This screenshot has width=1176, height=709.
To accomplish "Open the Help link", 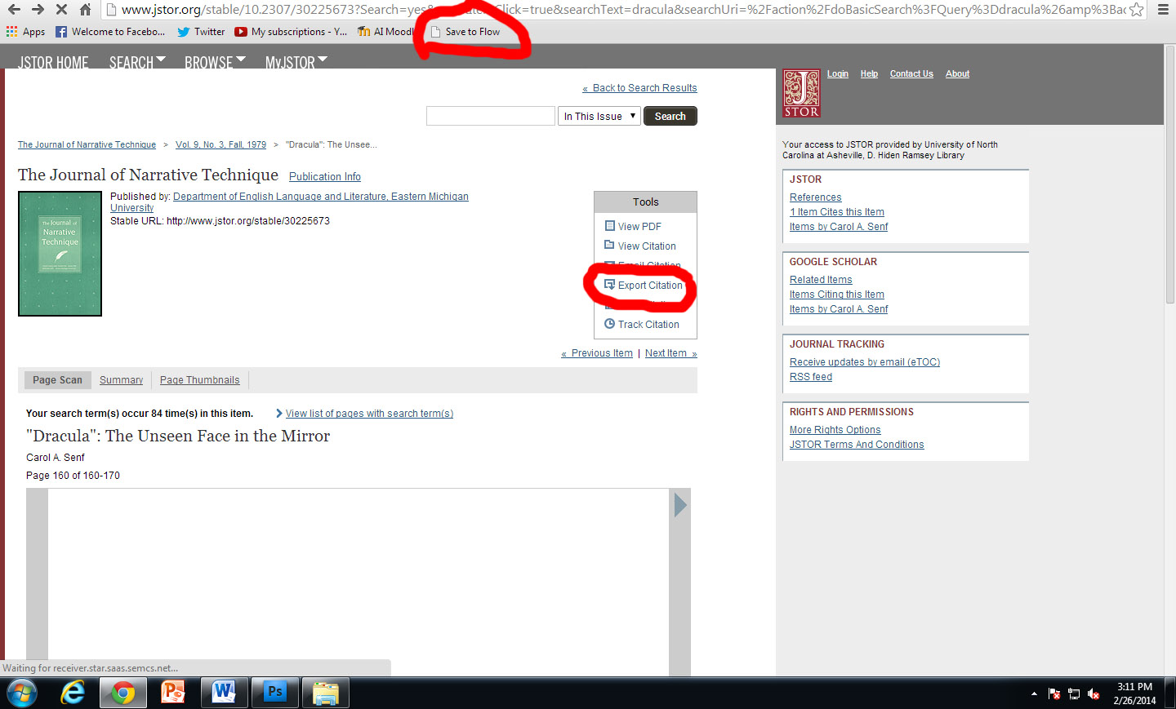I will click(x=869, y=73).
